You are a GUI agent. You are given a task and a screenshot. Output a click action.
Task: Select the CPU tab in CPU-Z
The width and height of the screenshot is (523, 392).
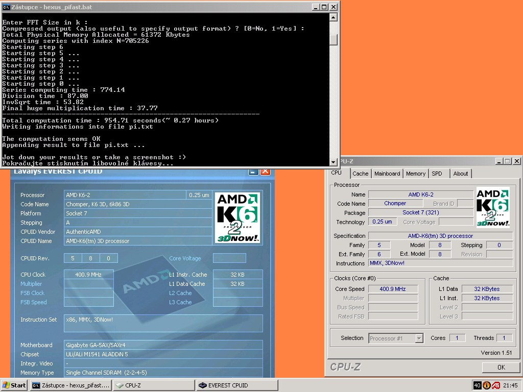(337, 173)
